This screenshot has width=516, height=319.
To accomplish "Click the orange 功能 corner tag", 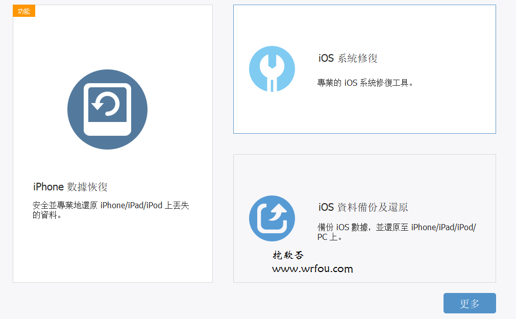I will tap(23, 11).
